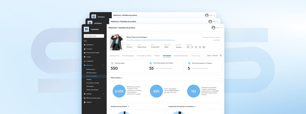Image resolution: width=306 pixels, height=114 pixels.
Task: Click the Relatórios chart icon
Action: pyautogui.click(x=85, y=65)
